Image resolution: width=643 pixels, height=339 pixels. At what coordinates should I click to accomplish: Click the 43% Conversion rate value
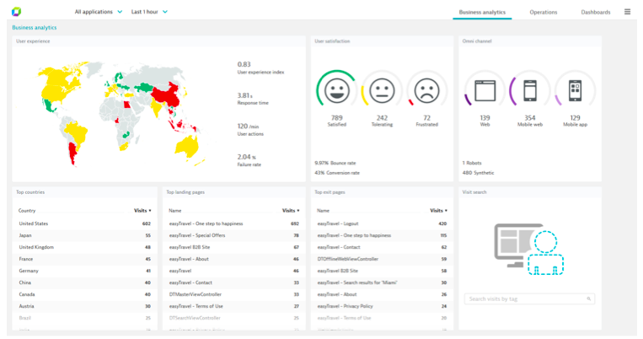(x=337, y=173)
